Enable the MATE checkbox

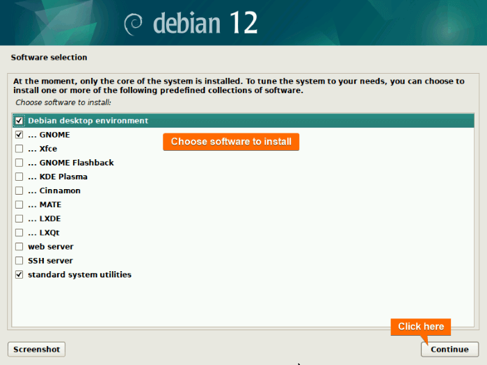pos(19,204)
